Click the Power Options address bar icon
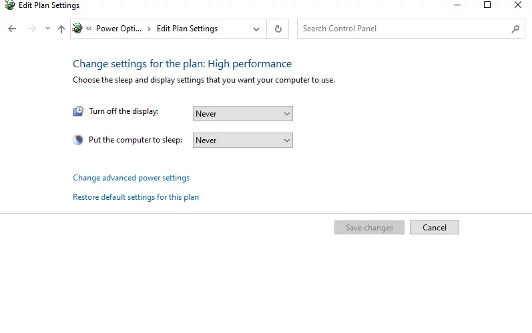Screen dimensions: 532x333 point(77,28)
